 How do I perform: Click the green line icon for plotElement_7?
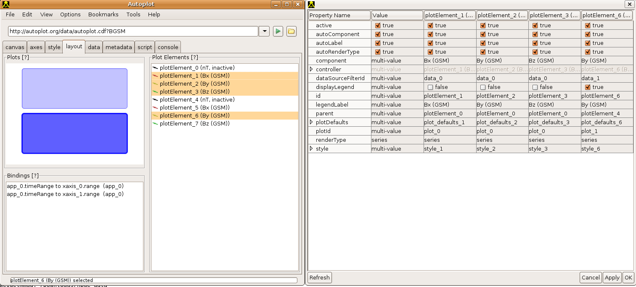pyautogui.click(x=155, y=124)
